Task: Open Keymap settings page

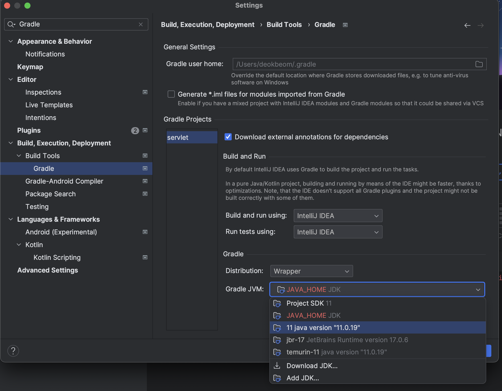Action: [x=30, y=67]
